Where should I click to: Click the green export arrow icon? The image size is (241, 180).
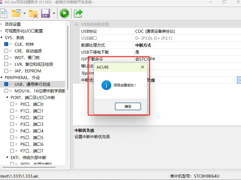[x=78, y=13]
